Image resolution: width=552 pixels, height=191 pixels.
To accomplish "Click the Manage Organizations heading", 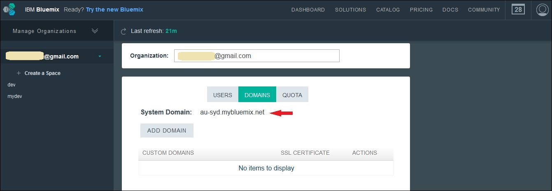I will (x=44, y=31).
